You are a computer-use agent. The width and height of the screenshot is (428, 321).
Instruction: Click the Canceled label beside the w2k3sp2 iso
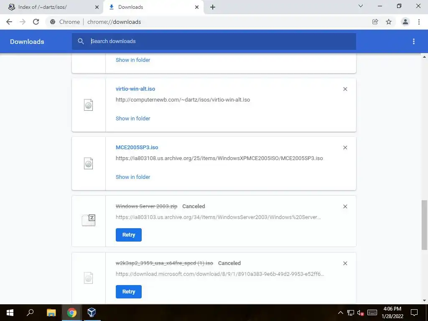click(x=229, y=263)
